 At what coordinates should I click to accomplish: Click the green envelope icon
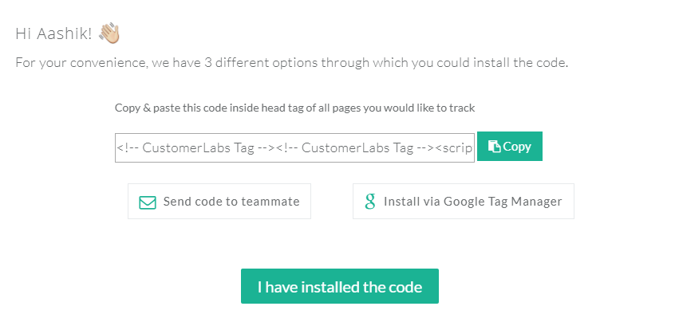pyautogui.click(x=148, y=202)
